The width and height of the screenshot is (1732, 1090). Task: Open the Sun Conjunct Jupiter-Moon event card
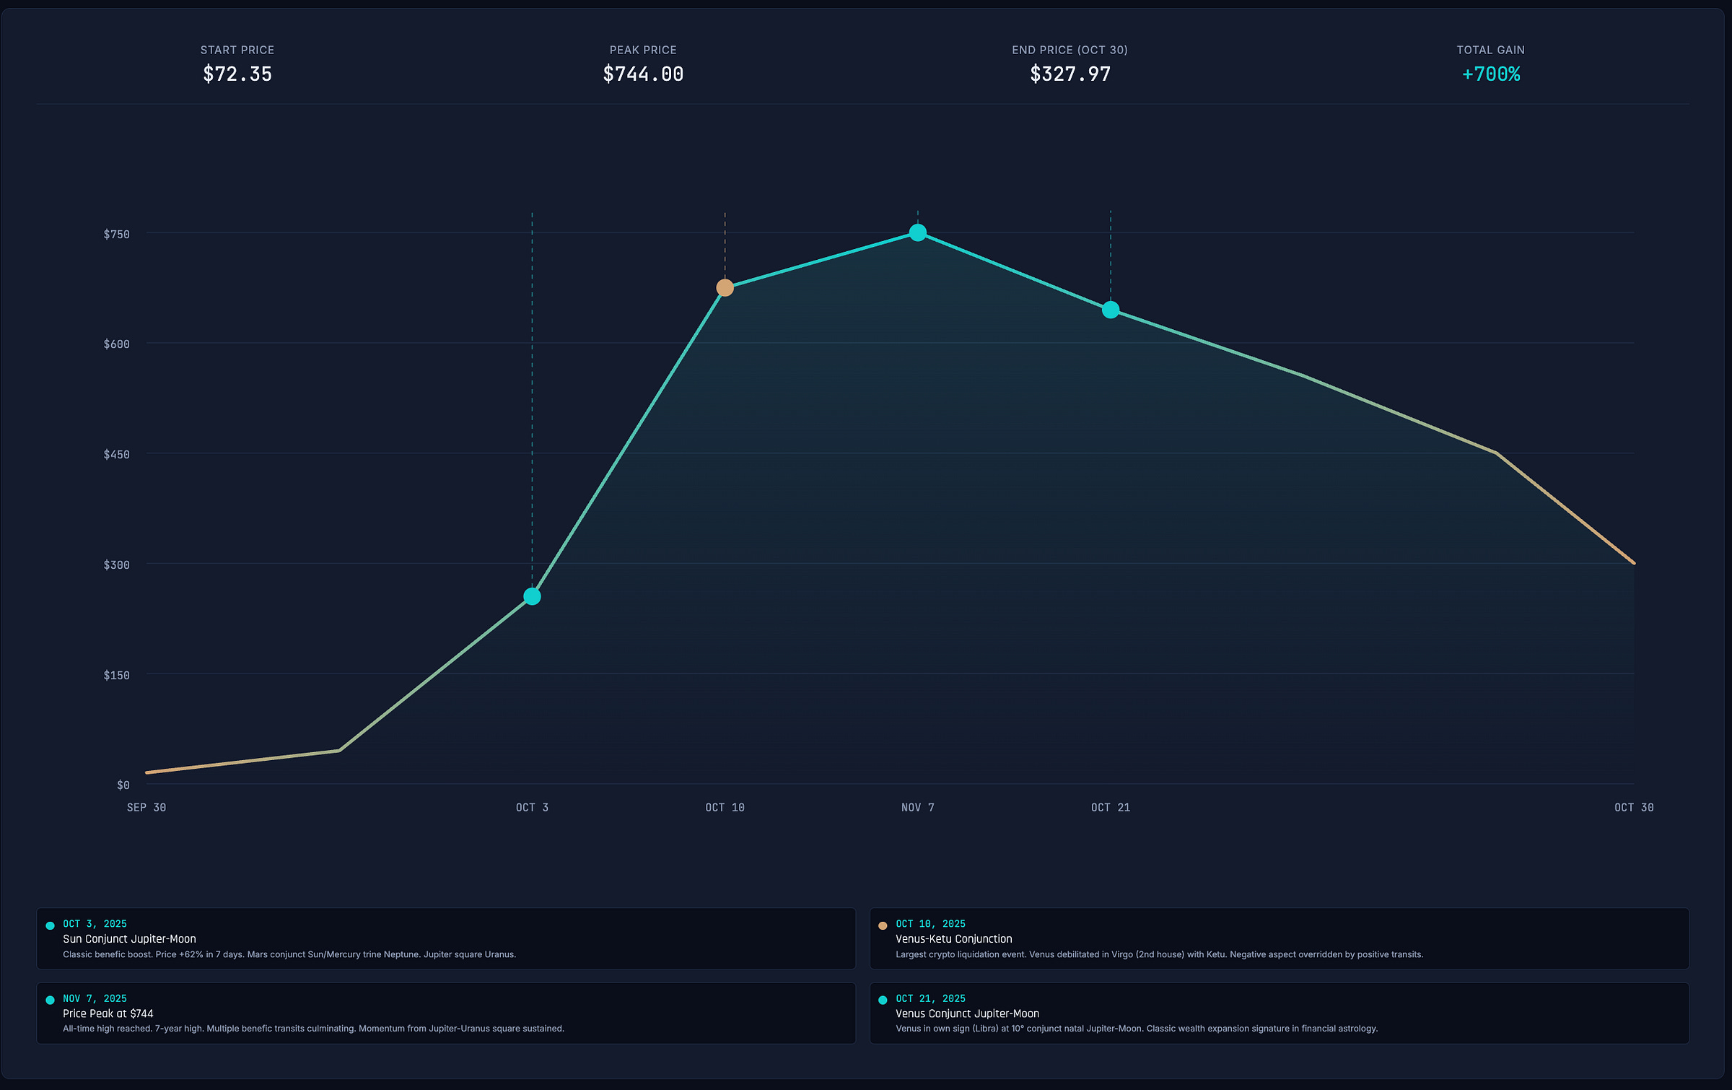(445, 938)
